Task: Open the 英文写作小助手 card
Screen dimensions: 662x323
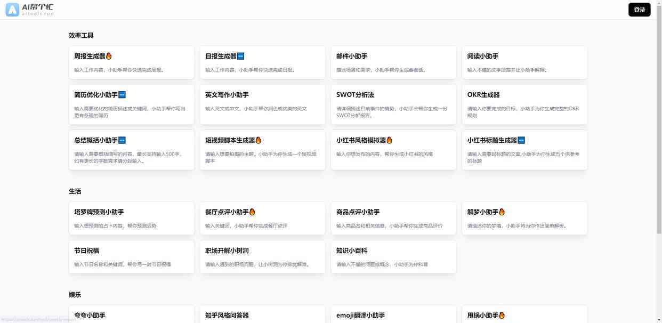Action: [263, 104]
